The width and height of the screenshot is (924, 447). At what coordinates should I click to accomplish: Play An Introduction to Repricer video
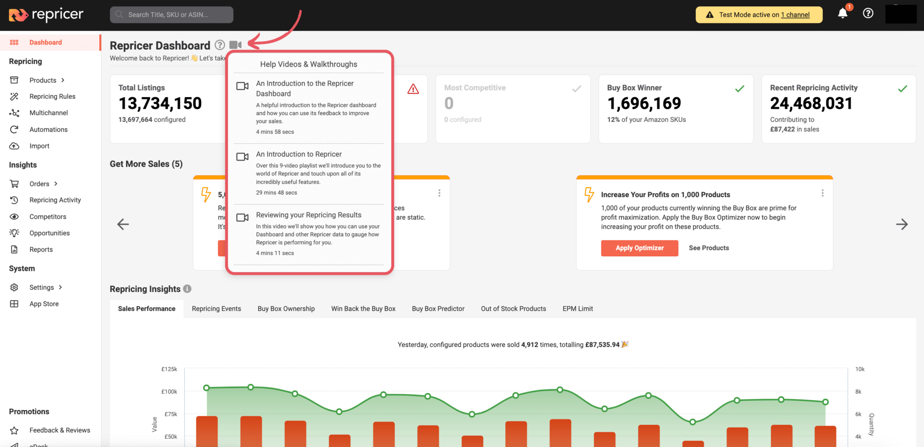pos(309,174)
